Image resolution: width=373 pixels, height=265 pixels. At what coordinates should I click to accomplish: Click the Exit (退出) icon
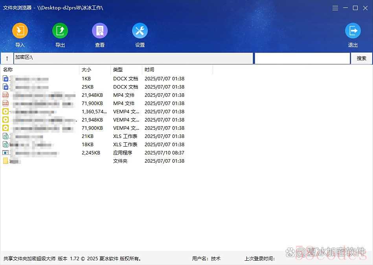click(x=353, y=31)
